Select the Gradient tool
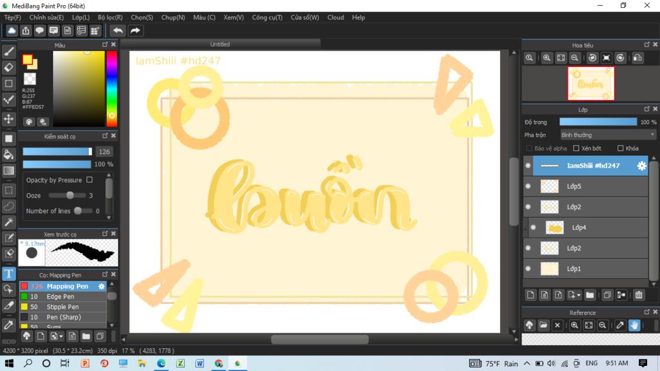 [9, 170]
